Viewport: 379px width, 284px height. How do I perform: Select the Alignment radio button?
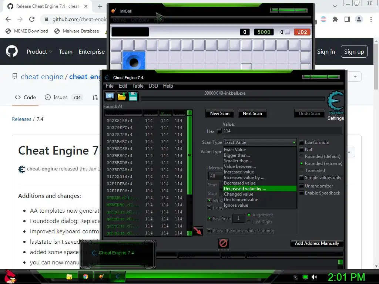coord(249,215)
